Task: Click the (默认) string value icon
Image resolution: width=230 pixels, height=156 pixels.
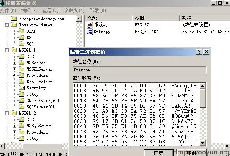Action: [90, 25]
